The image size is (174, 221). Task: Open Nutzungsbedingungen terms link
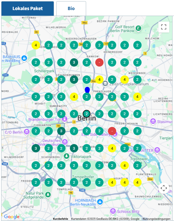(x=156, y=219)
